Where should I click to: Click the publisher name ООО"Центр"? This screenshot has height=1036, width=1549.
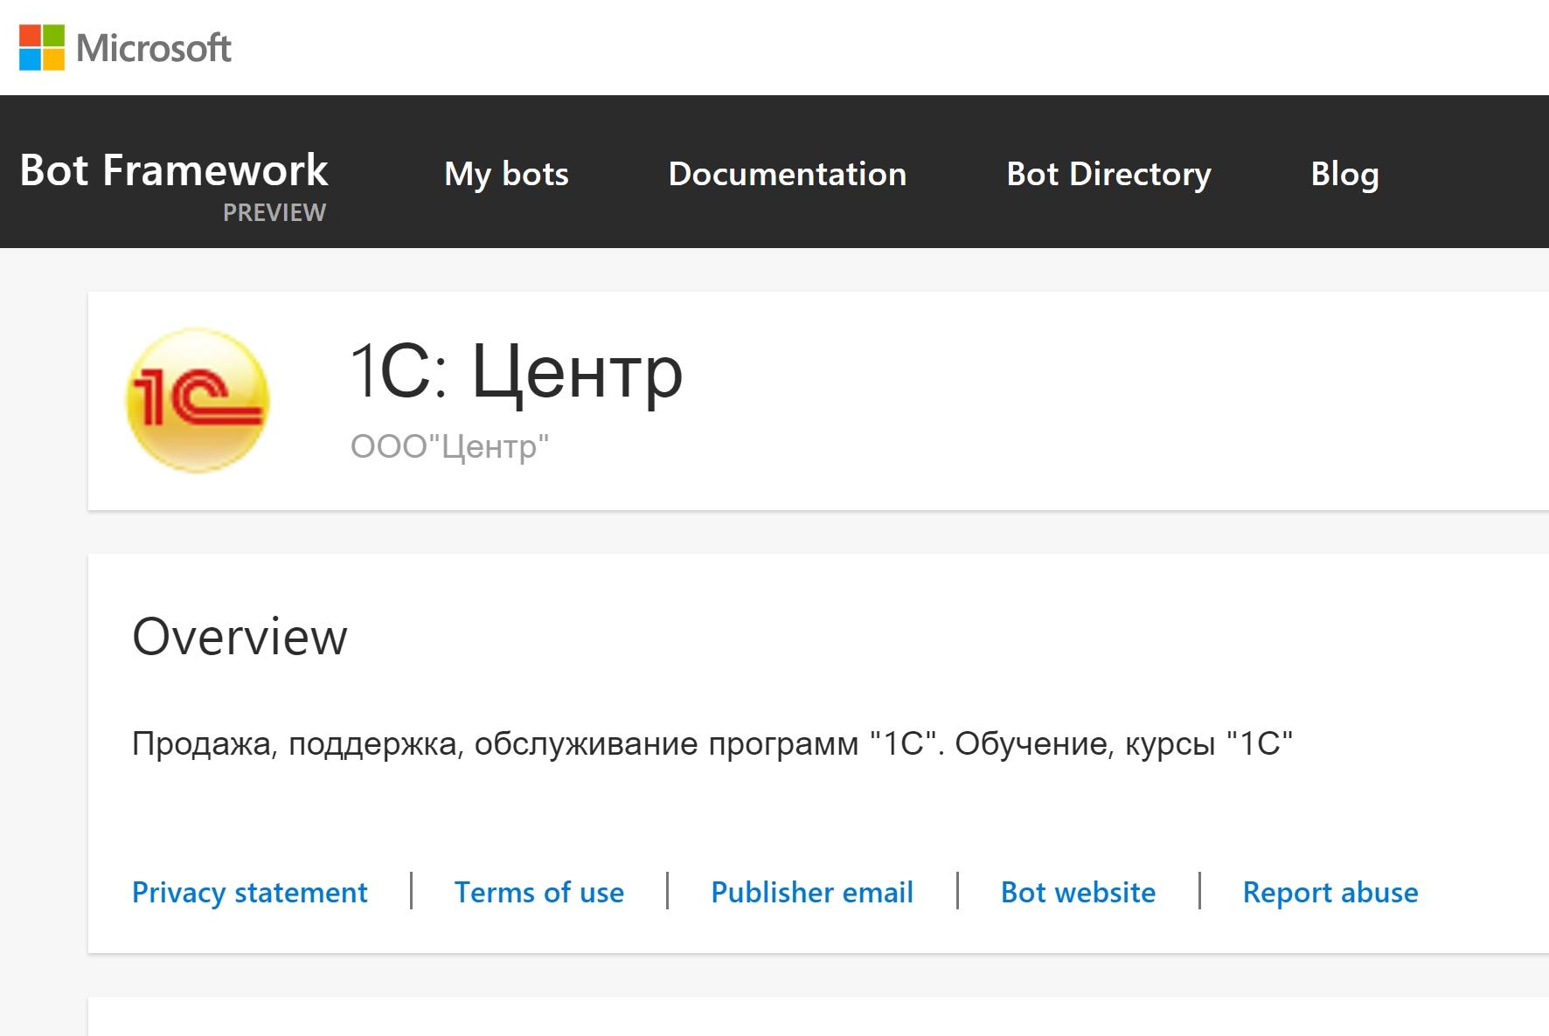tap(449, 446)
